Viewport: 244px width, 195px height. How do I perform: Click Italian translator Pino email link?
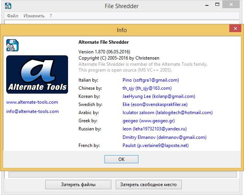click(x=151, y=80)
